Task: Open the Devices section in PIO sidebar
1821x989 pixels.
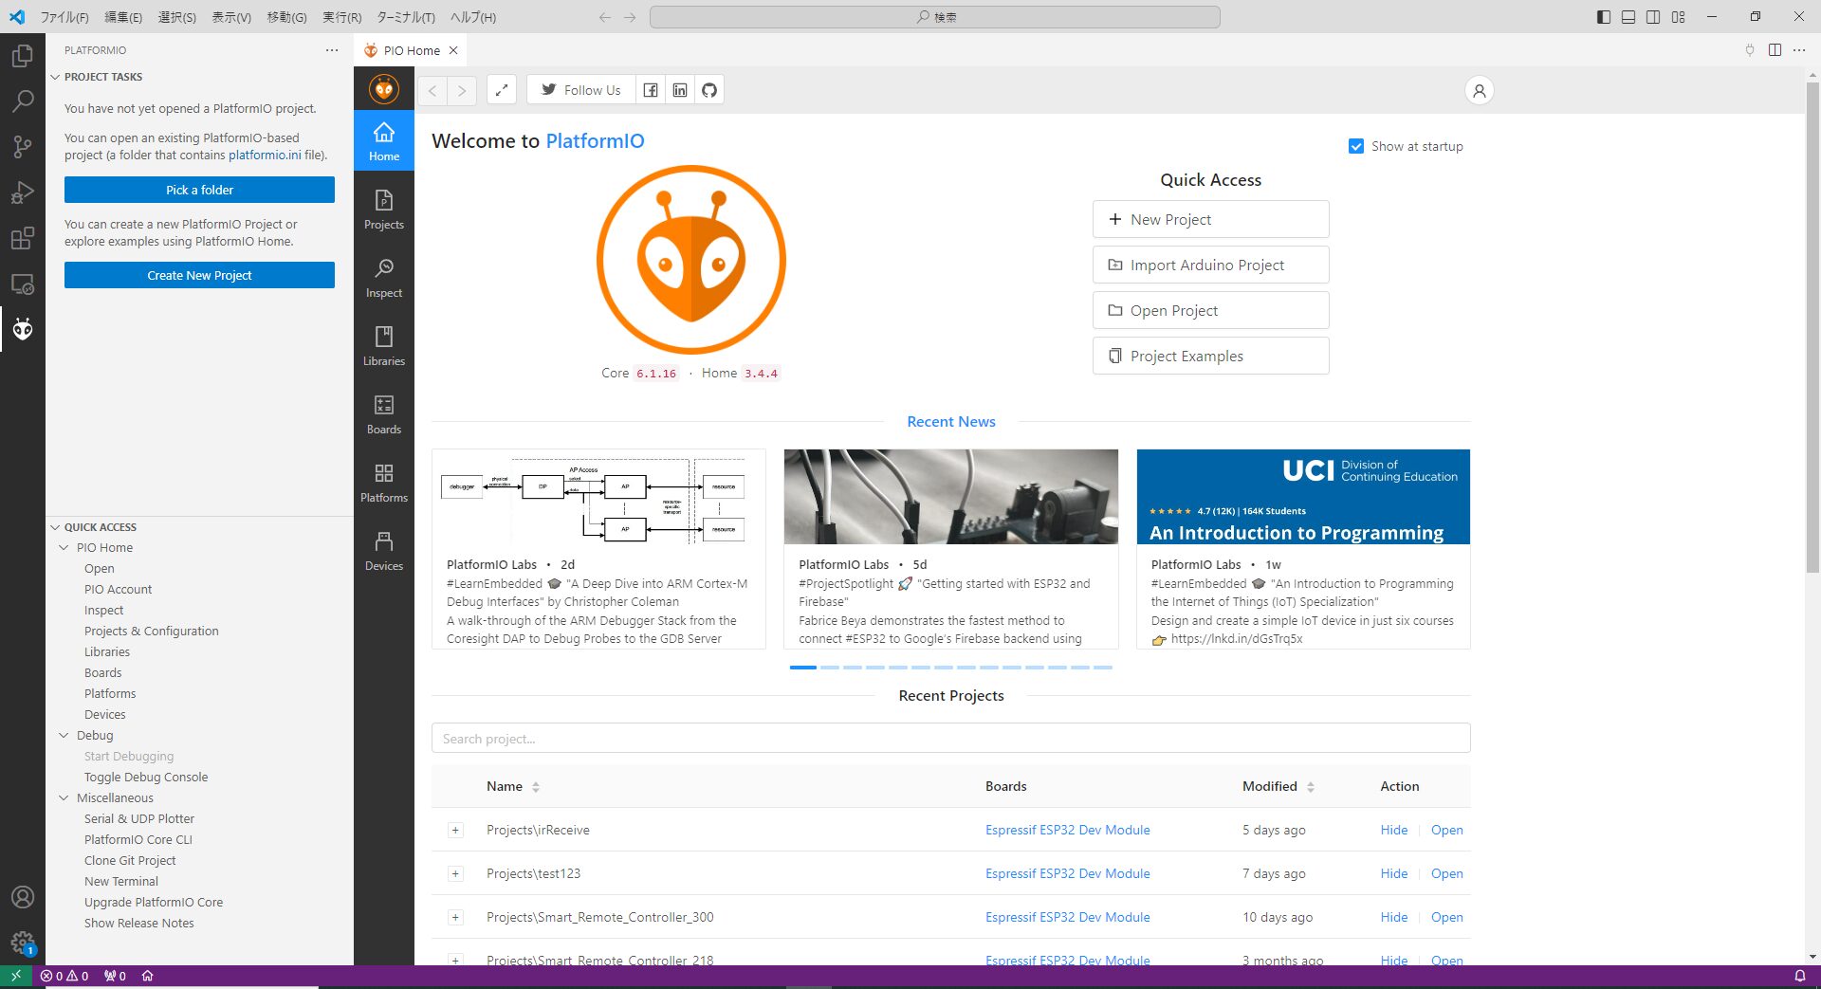Action: point(383,550)
